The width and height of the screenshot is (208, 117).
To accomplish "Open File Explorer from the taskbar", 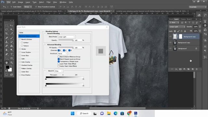I will pos(109,113).
